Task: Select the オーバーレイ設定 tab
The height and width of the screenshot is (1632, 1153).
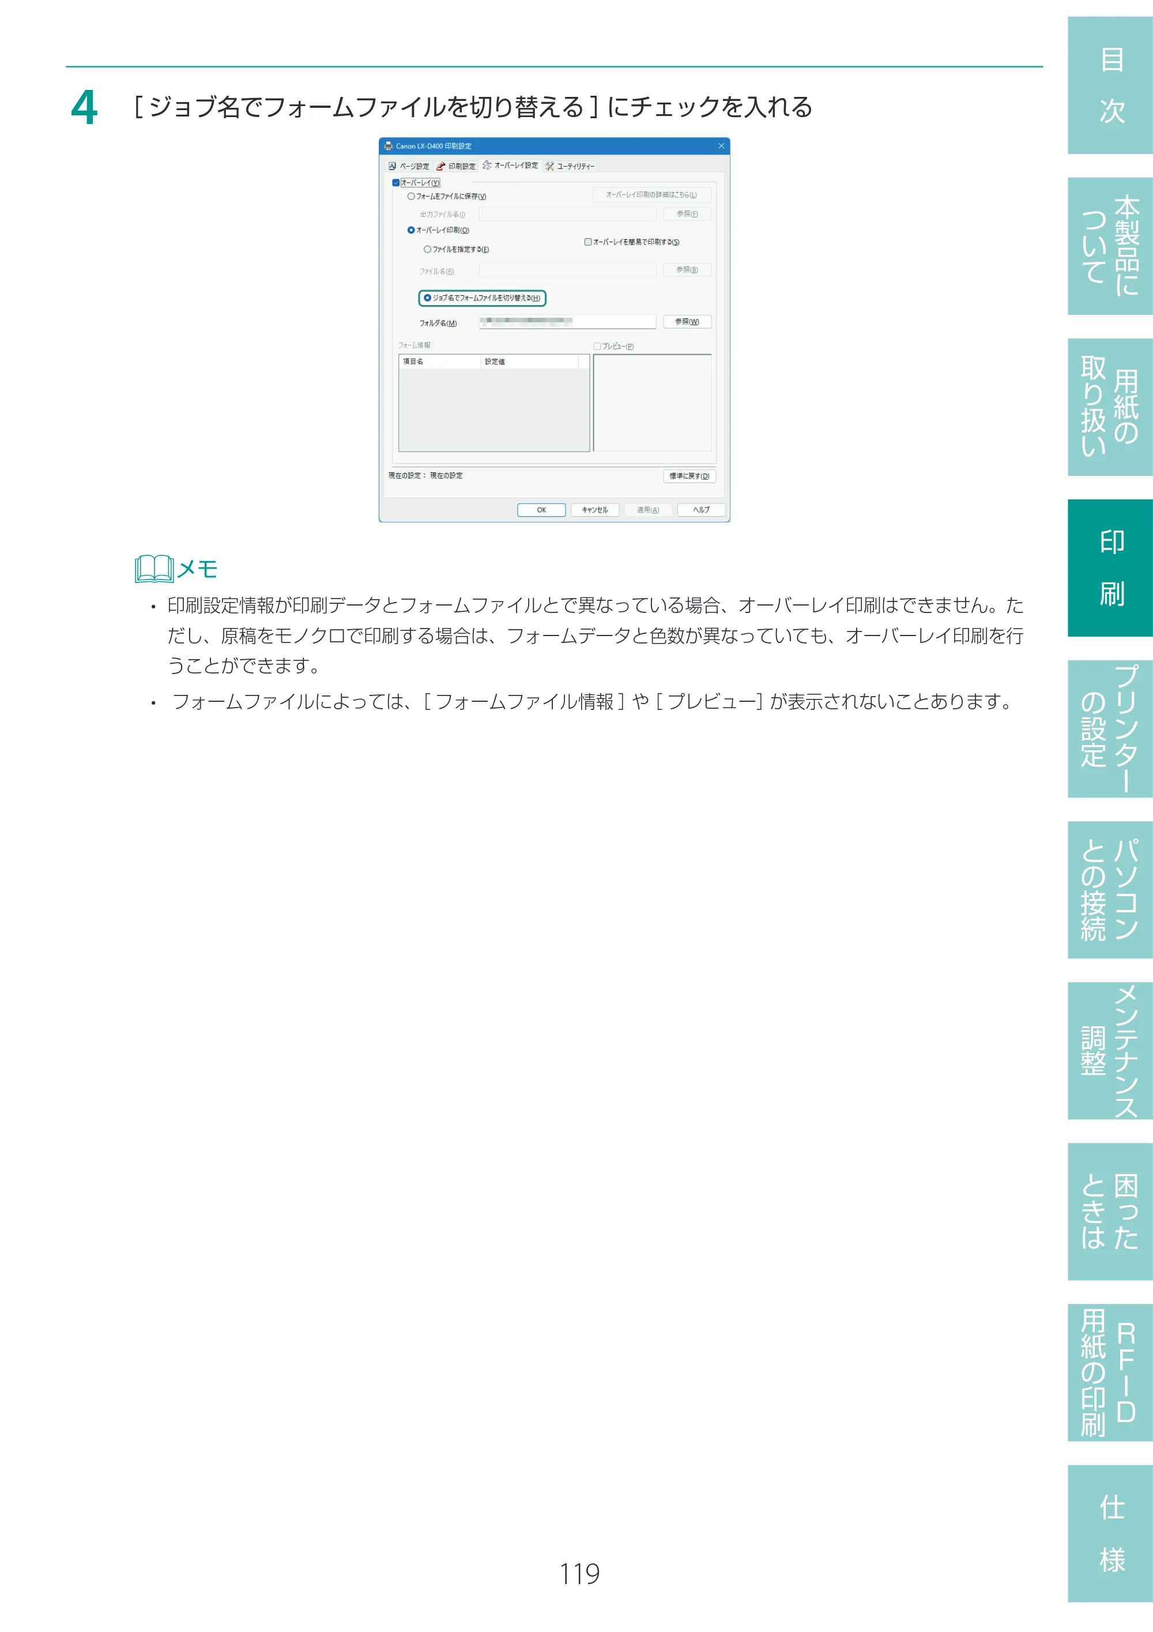Action: [510, 166]
